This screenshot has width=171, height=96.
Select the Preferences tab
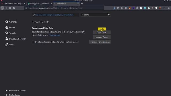point(67,3)
